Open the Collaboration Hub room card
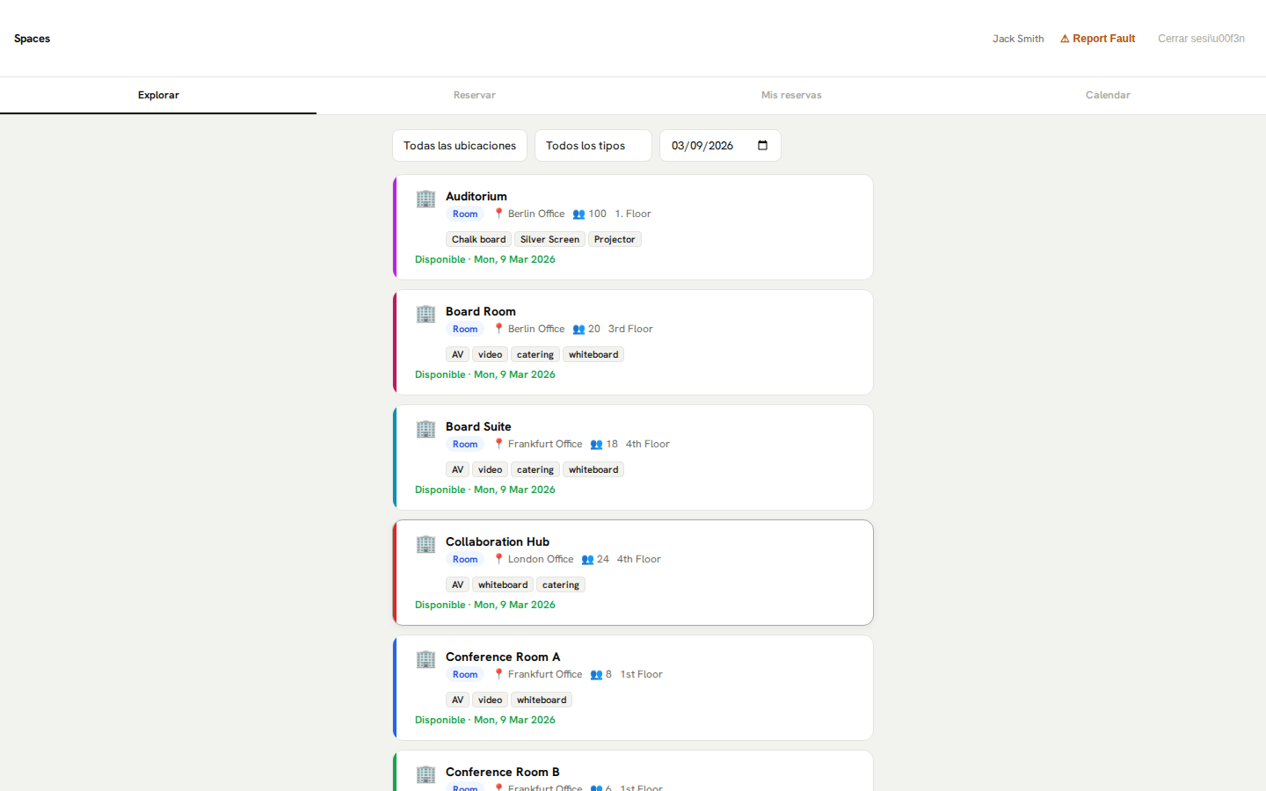This screenshot has height=791, width=1266. pos(703,571)
